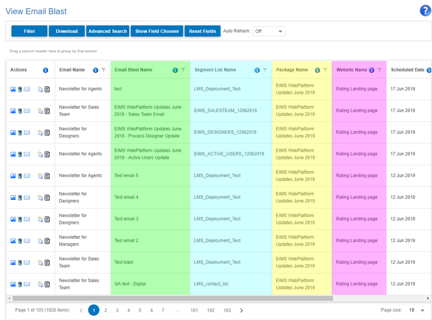Screen dimensions: 432x320
Task: Click info icon in Website Name header
Action: 372,70
